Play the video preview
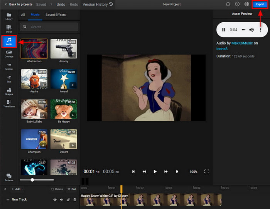 [155, 172]
